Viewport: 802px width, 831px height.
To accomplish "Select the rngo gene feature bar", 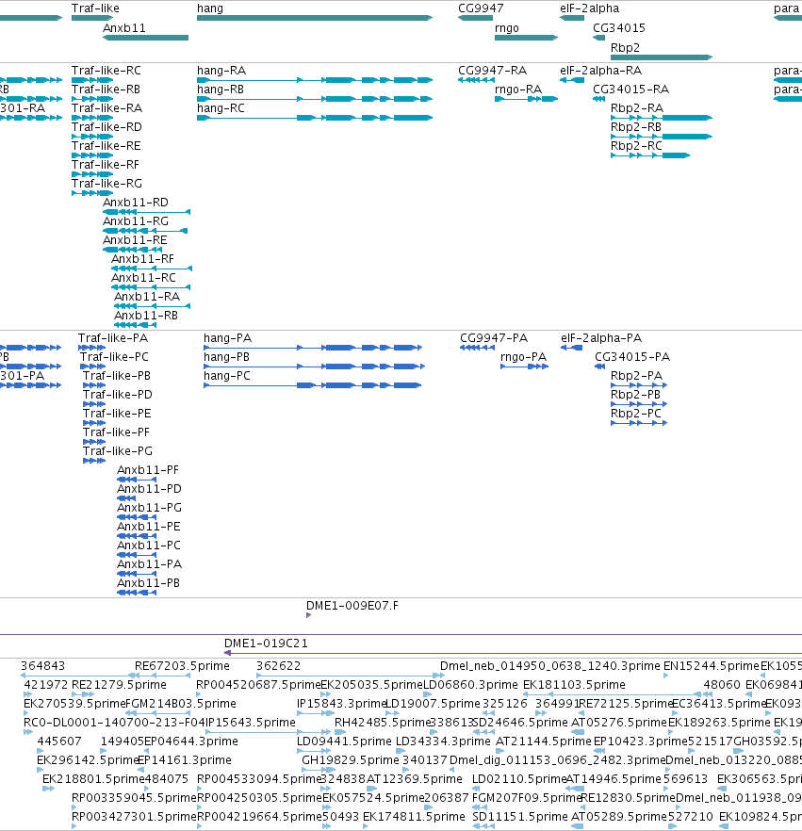I will [x=527, y=38].
